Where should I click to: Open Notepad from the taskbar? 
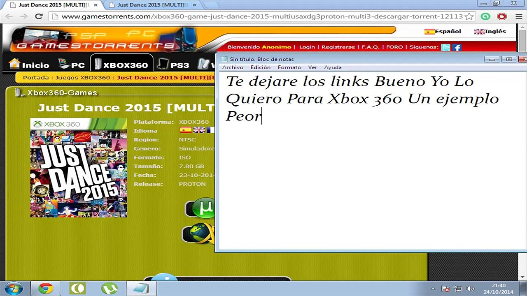pyautogui.click(x=141, y=288)
